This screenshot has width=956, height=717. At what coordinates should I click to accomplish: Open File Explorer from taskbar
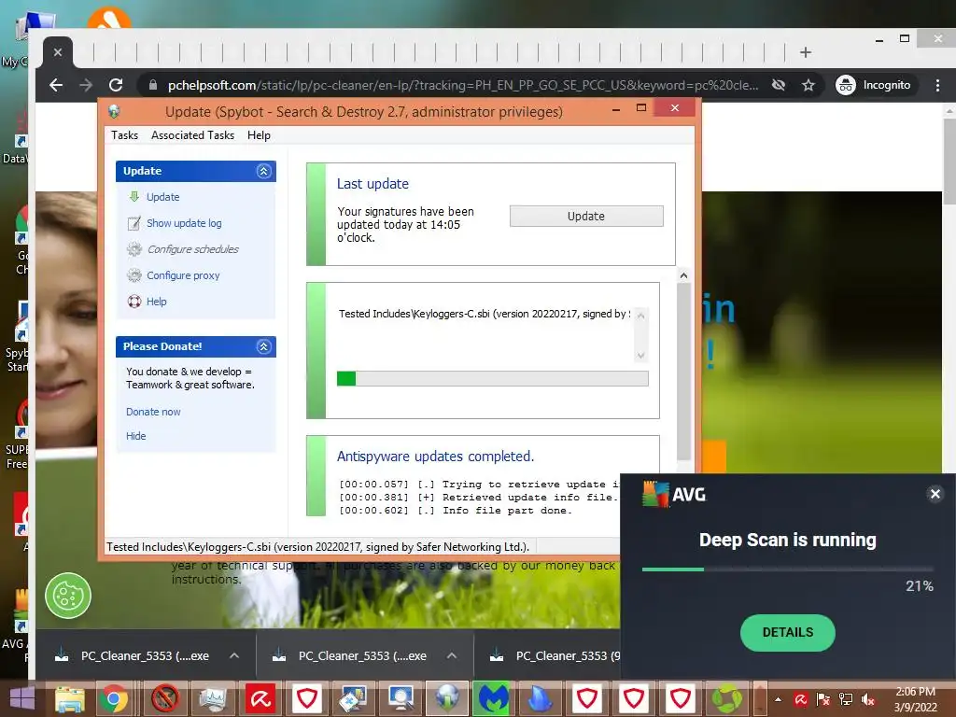coord(69,698)
